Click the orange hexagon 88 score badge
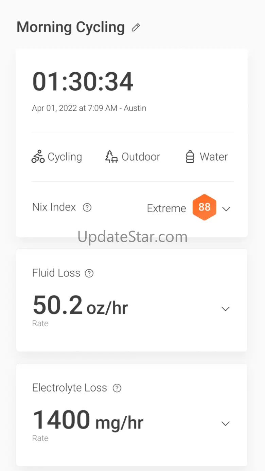265x471 pixels. 204,207
